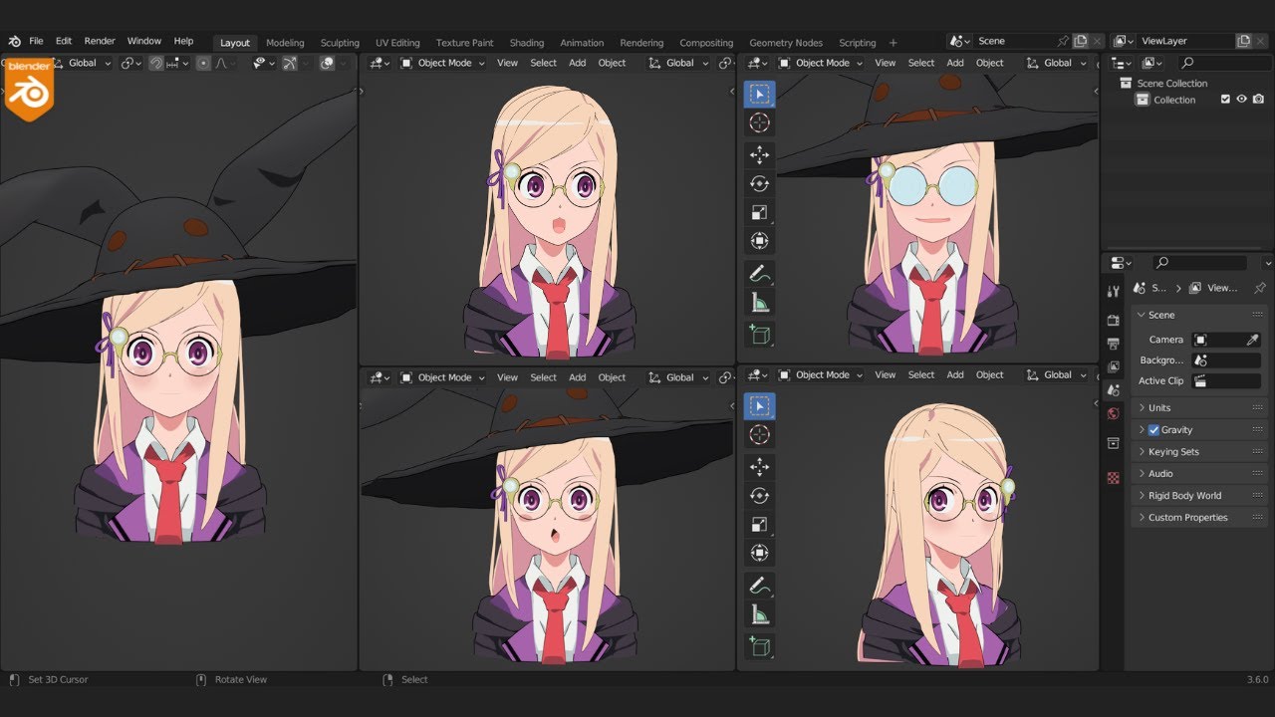Click the Active Clip field
The width and height of the screenshot is (1275, 717).
click(x=1226, y=381)
